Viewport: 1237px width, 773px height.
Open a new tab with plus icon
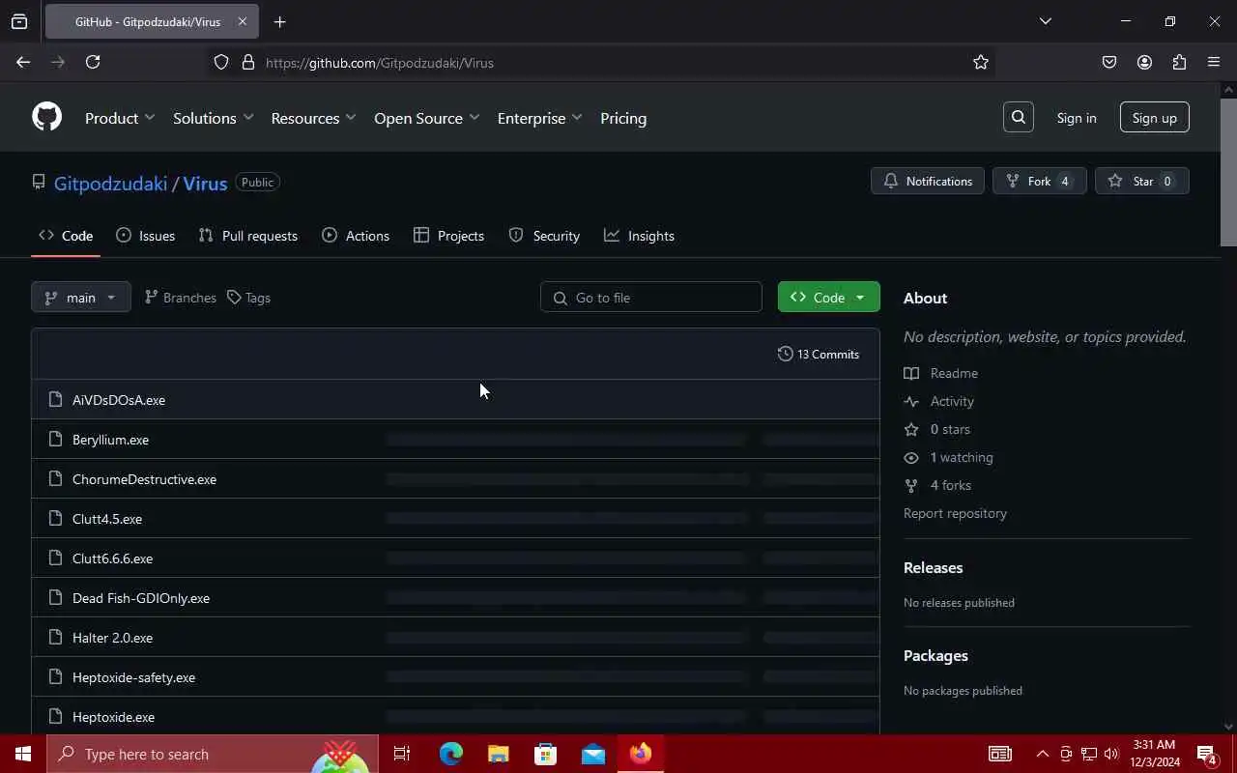tap(279, 21)
